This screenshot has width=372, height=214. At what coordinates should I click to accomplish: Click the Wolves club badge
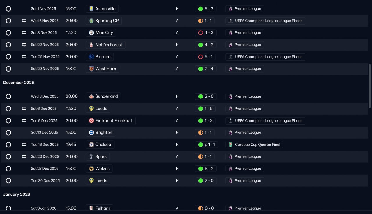91,169
